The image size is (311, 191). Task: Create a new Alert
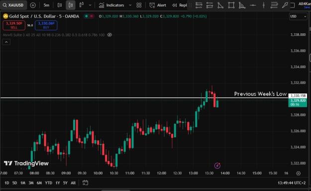[x=158, y=5]
